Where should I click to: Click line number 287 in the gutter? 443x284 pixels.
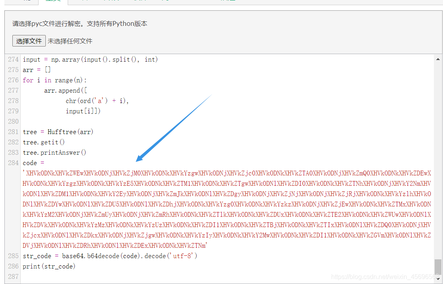click(x=13, y=277)
